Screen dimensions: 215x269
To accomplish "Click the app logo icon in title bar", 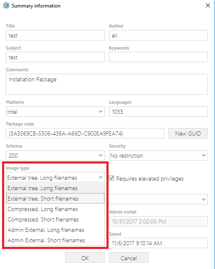I will 6,5.
